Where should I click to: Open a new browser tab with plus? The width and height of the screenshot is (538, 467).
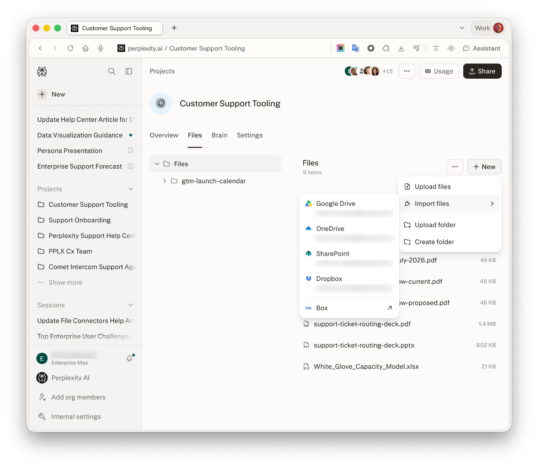coord(174,28)
